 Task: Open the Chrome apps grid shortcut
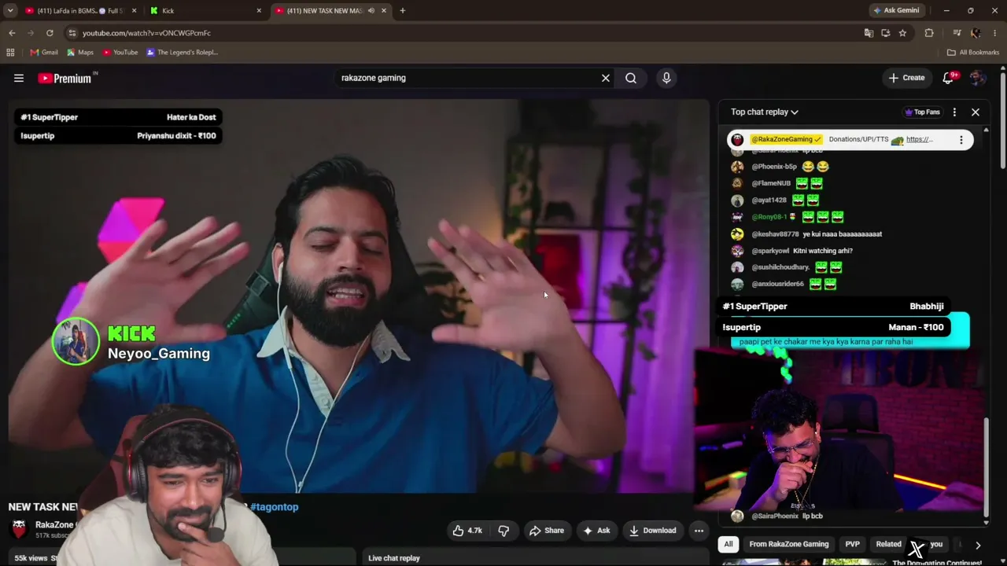pos(10,53)
